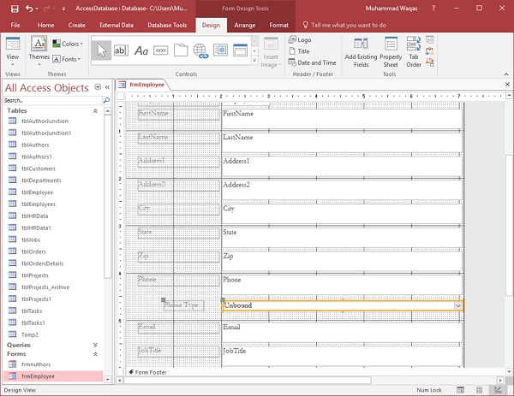Viewport: 514px width, 396px height.
Task: Select the Tab Control tool
Action: [x=181, y=50]
